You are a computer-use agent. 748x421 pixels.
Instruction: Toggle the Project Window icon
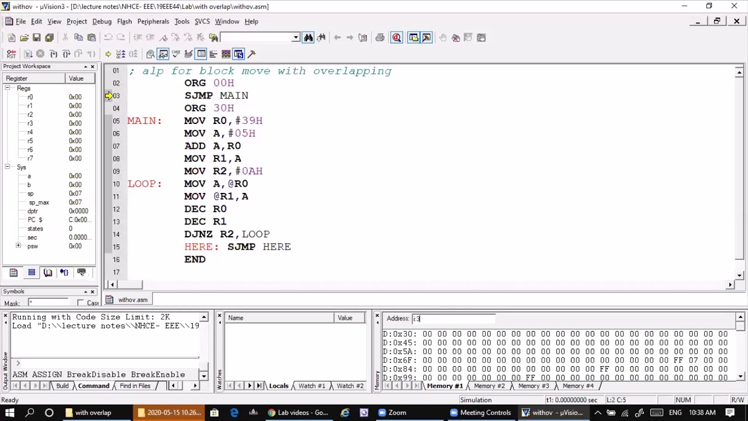(414, 37)
